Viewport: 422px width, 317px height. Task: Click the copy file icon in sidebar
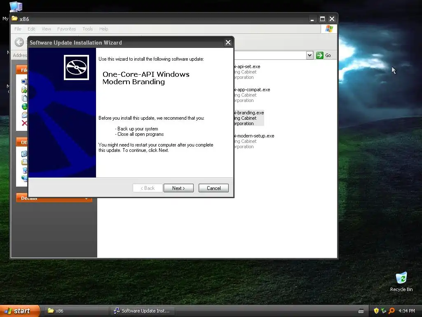coord(24,98)
